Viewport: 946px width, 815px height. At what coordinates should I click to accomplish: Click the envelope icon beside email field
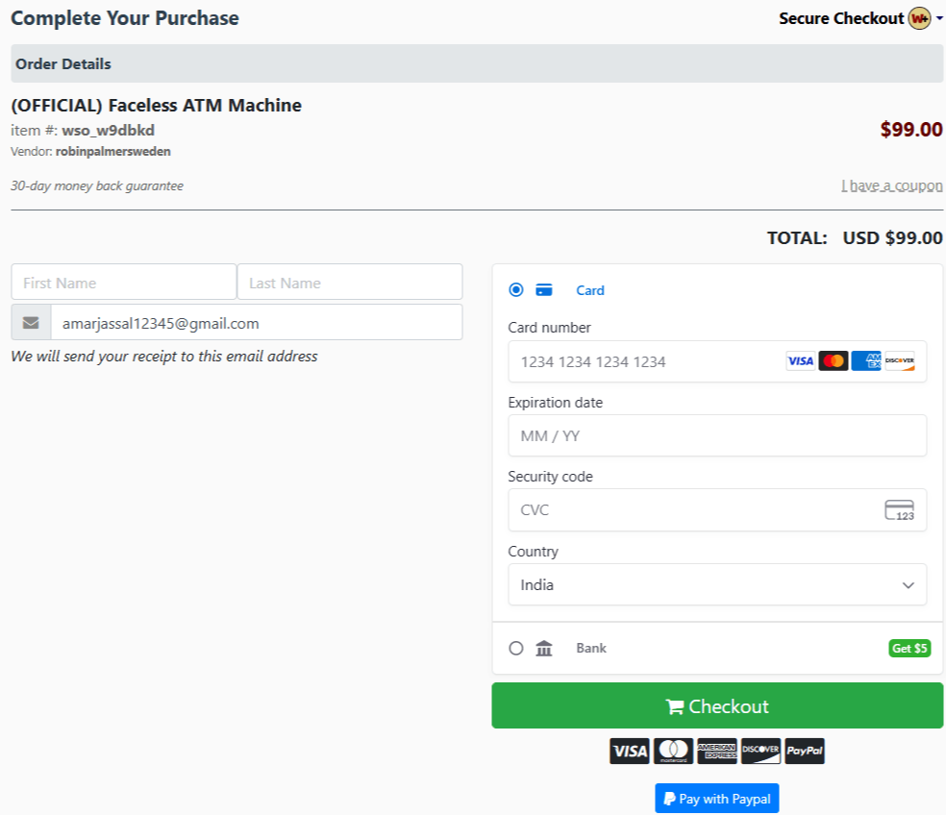tap(31, 323)
